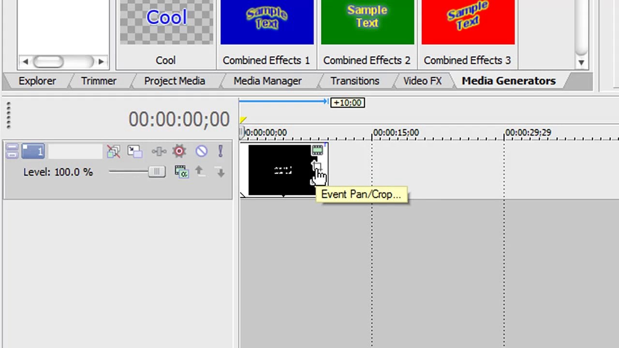Open the Project Media tab
Viewport: 619px width, 348px height.
click(175, 81)
